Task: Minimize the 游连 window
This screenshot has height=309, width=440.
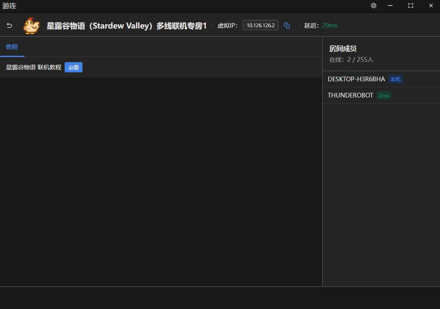Action: tap(390, 6)
